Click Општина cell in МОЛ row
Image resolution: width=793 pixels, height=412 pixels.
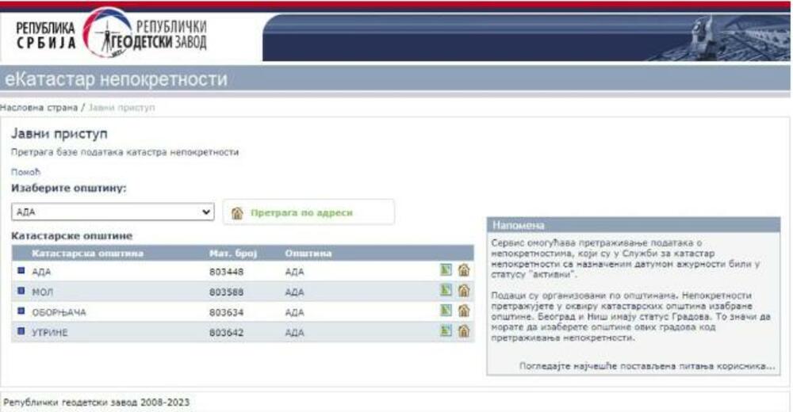click(x=294, y=292)
